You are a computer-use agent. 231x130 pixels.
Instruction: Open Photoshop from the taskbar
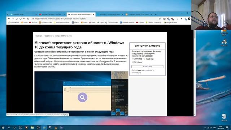(x=62, y=127)
